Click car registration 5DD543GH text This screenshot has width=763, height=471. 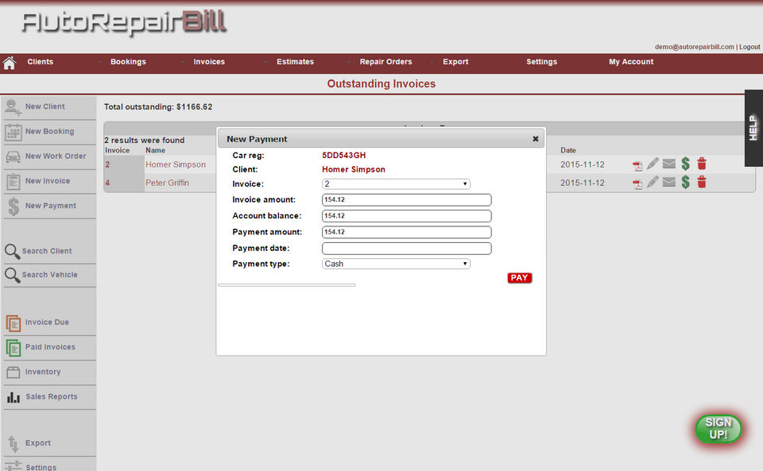tap(343, 156)
